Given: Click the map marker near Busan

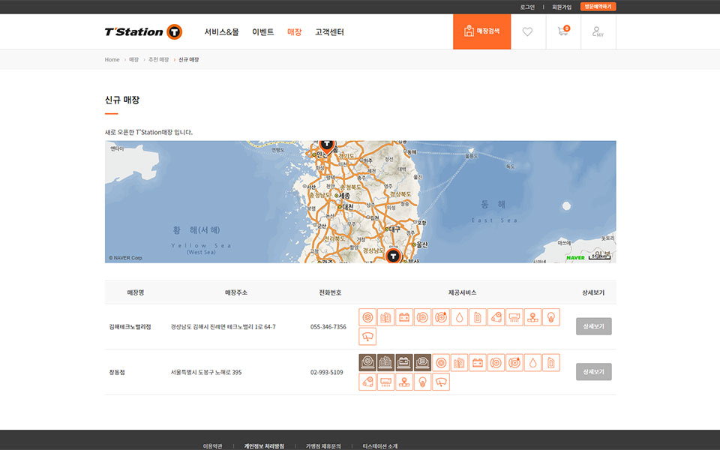Looking at the screenshot, I should (x=393, y=256).
